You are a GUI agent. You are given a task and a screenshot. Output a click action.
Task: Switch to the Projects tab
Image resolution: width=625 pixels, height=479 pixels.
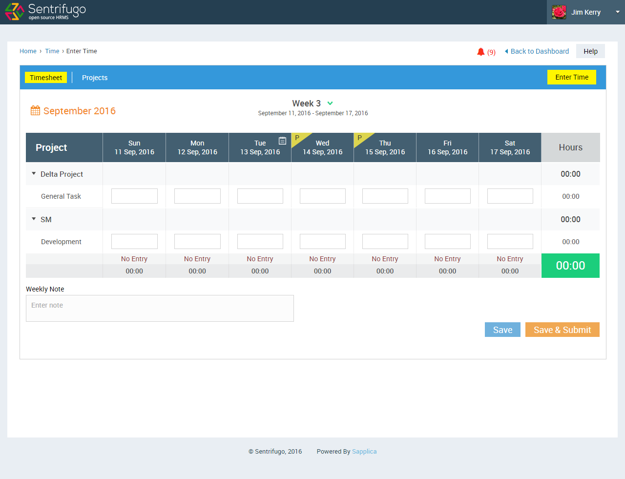click(94, 77)
